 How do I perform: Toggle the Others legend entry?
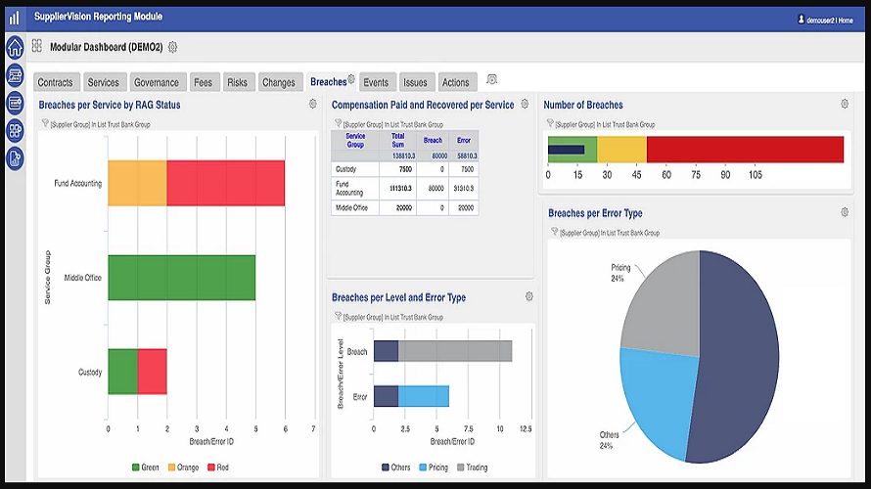click(x=396, y=467)
